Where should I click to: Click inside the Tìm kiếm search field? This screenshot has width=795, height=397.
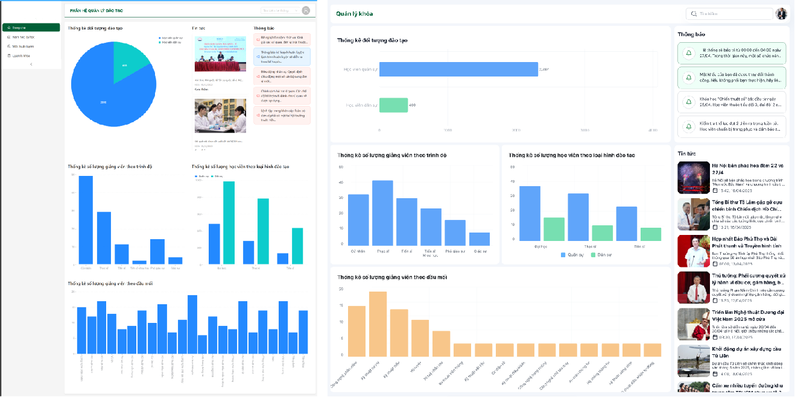(733, 13)
